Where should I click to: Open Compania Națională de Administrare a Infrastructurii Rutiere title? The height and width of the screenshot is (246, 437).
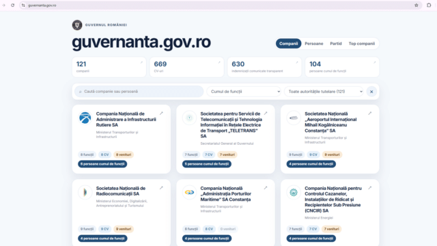coord(126,120)
